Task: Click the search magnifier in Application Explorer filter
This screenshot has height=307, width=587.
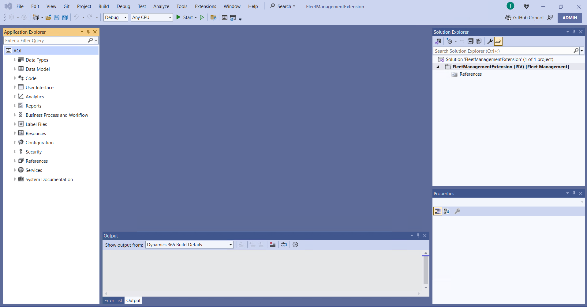Action: tap(90, 40)
